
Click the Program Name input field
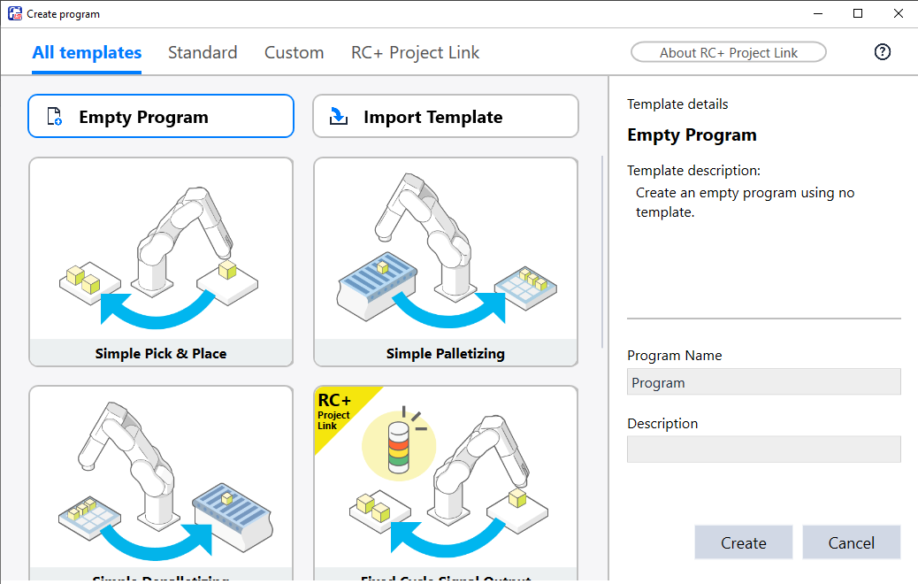pos(763,382)
